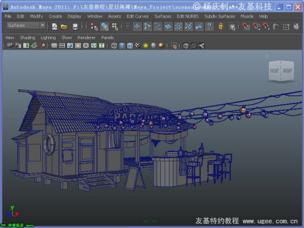Toggle the rendering selection mask icon
The width and height of the screenshot is (304, 228).
(x=199, y=26)
